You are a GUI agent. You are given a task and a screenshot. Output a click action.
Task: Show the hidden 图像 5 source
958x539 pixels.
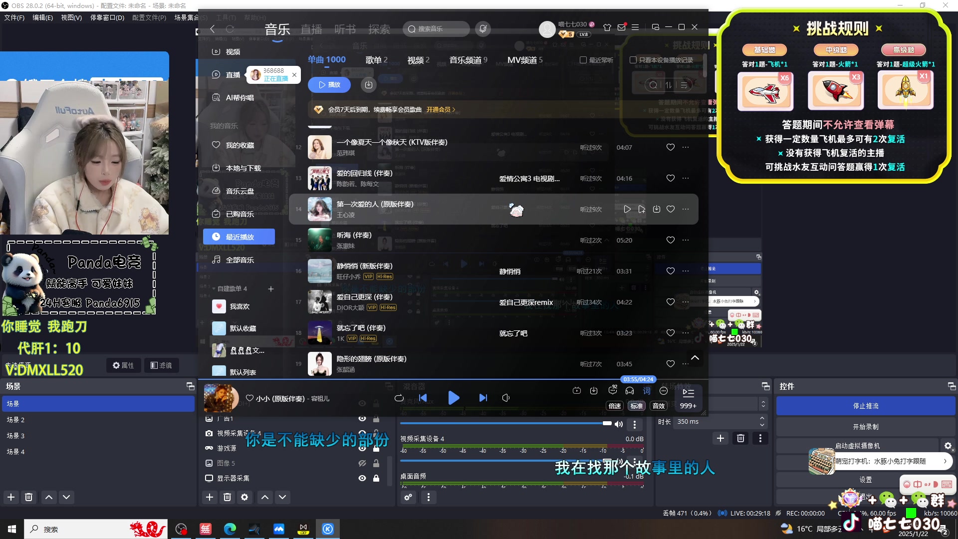tap(362, 463)
